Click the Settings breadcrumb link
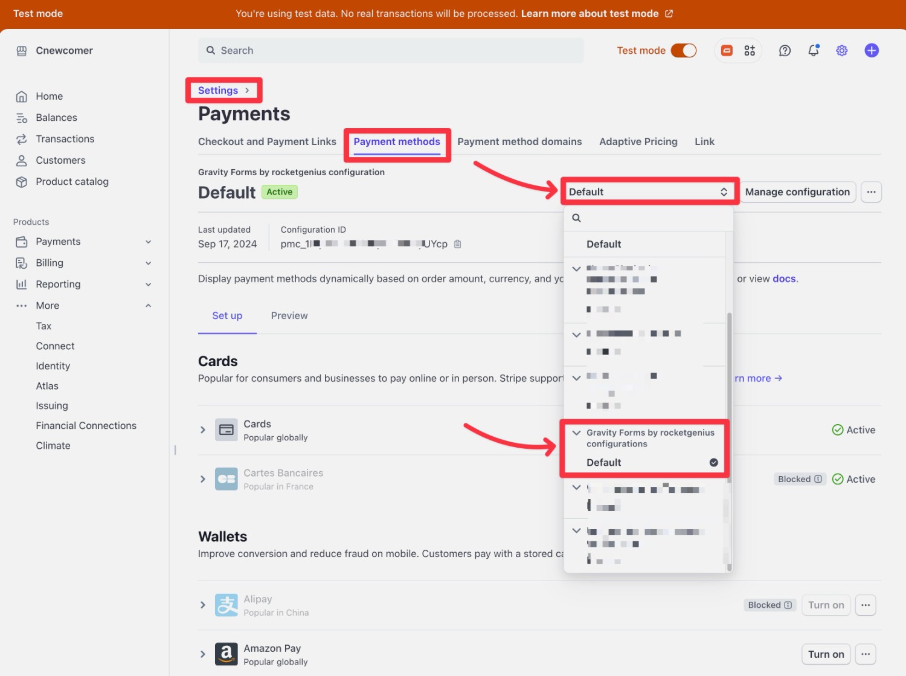This screenshot has width=906, height=676. (218, 91)
